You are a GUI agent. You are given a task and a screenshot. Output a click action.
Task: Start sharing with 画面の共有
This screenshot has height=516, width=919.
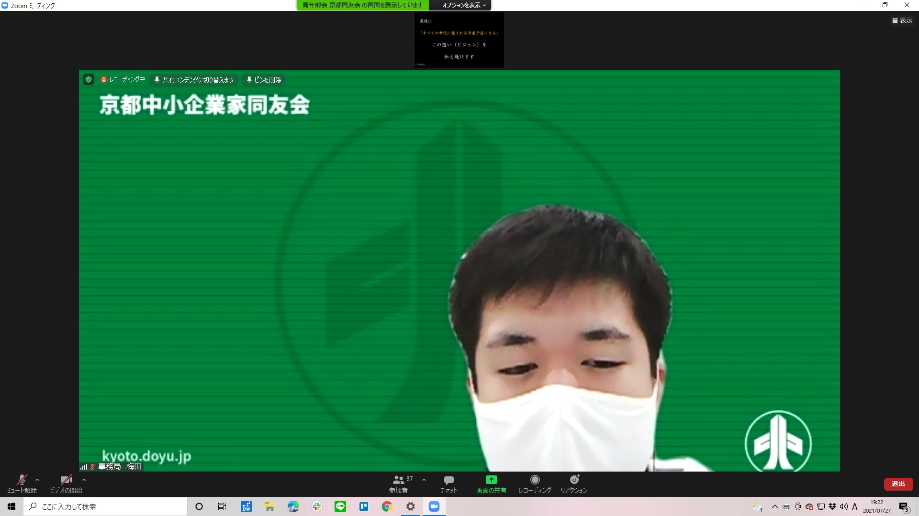[x=491, y=484]
